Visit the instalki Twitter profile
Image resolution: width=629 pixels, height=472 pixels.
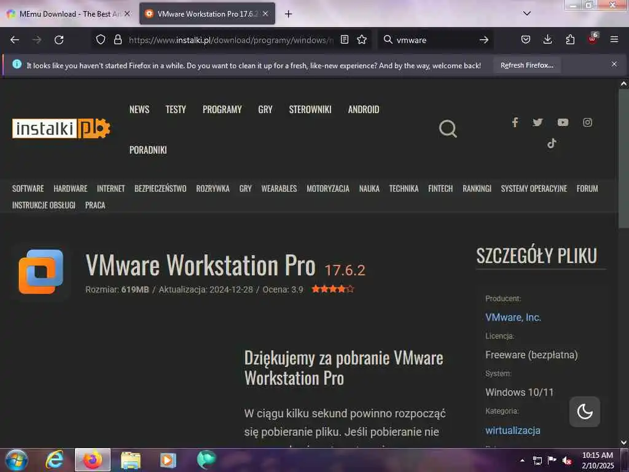pyautogui.click(x=537, y=122)
